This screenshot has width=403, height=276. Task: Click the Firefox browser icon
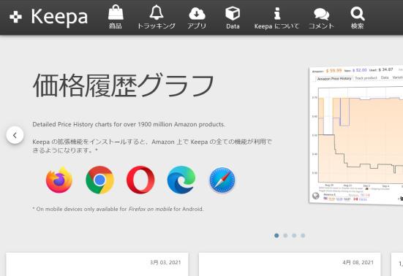click(59, 180)
